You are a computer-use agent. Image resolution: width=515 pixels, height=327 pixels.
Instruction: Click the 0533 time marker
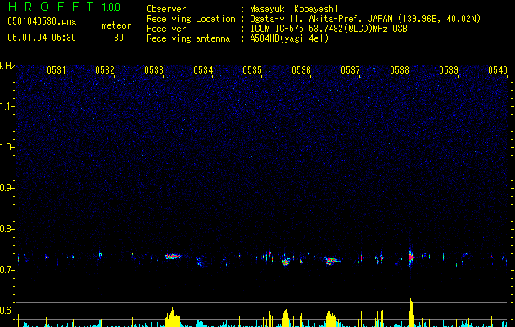coord(154,70)
